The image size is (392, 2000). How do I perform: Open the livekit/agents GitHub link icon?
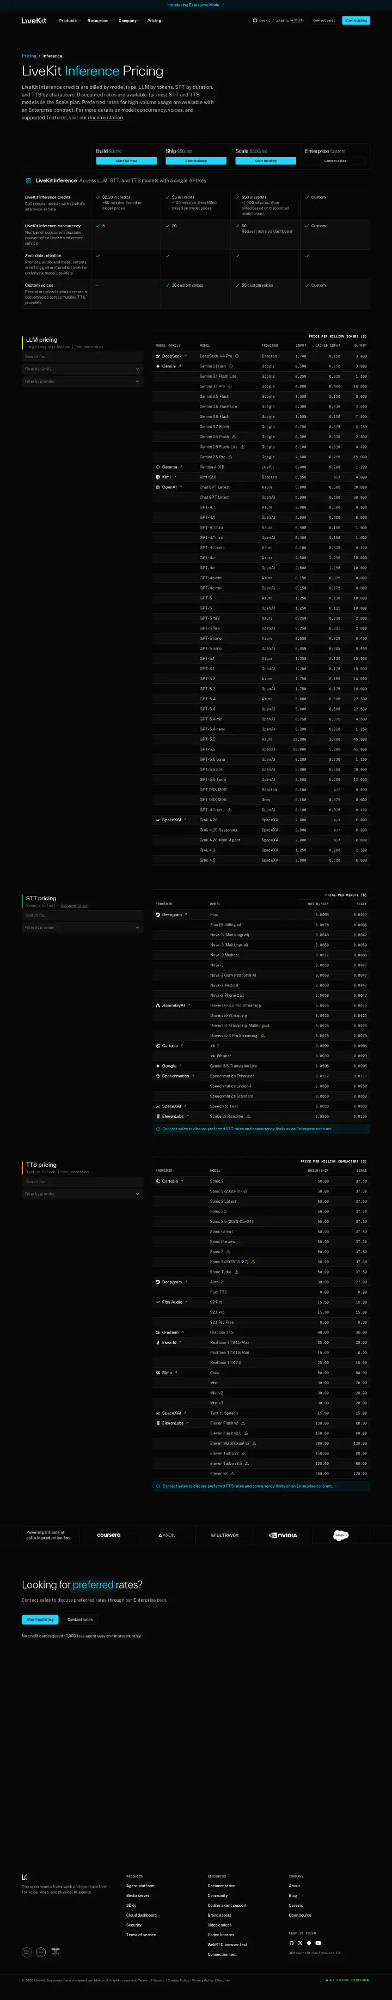click(255, 21)
